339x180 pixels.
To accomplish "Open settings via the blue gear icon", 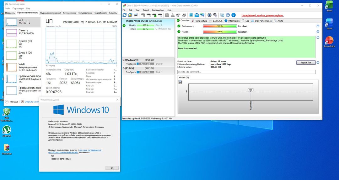I will pyautogui.click(x=209, y=15).
